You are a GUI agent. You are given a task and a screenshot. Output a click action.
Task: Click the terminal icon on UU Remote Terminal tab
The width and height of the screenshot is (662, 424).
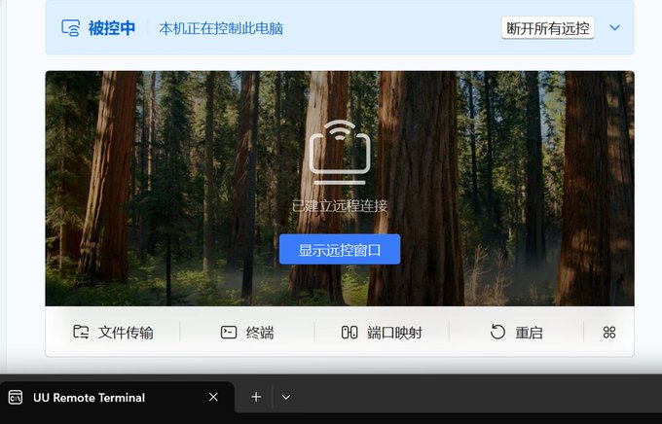tap(16, 398)
